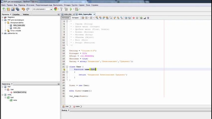Toggle Highlight Search icon in editor toolbar
The height and width of the screenshot is (119, 212).
click(x=107, y=18)
